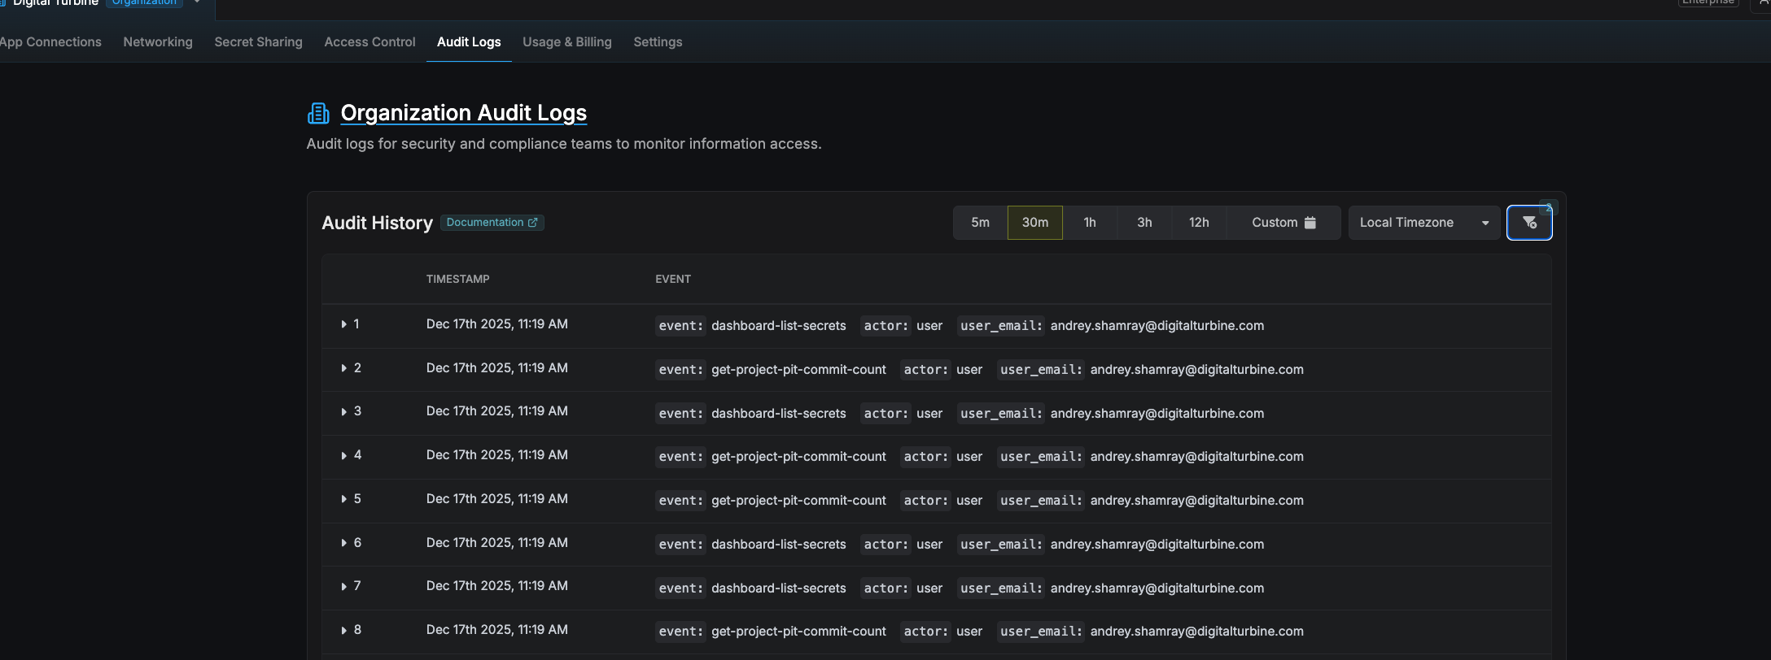
Task: Switch time range to 12h
Action: pyautogui.click(x=1198, y=223)
